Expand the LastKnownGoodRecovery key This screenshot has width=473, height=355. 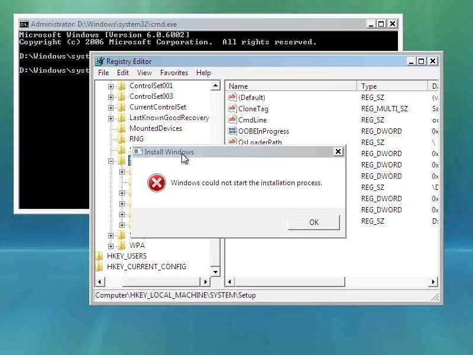click(111, 118)
